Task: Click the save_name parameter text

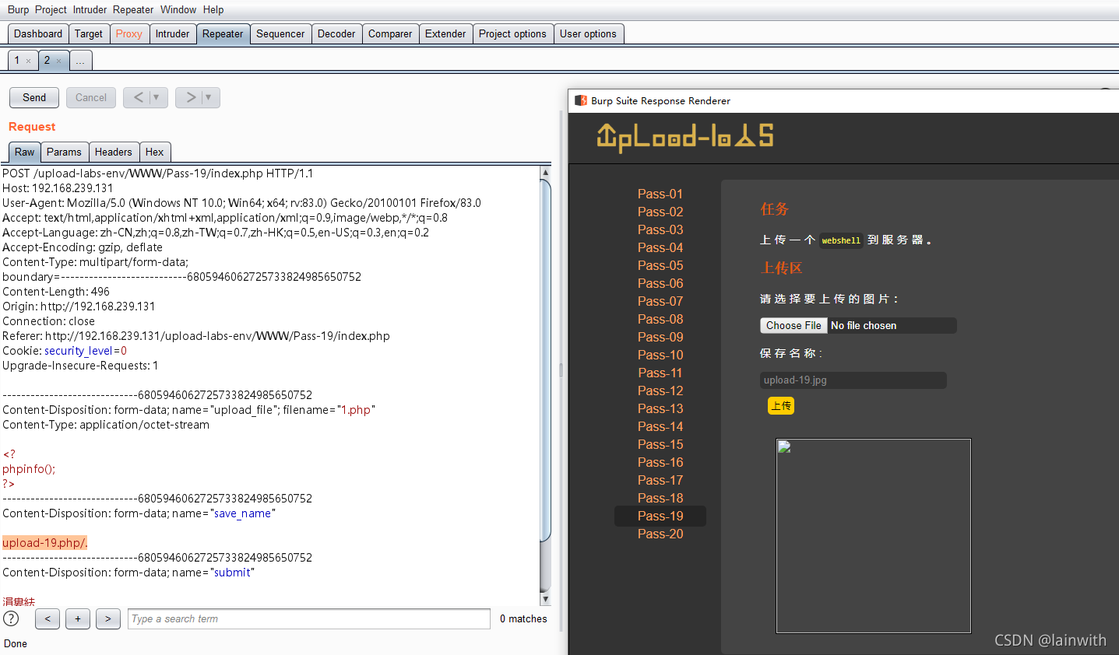Action: tap(242, 513)
